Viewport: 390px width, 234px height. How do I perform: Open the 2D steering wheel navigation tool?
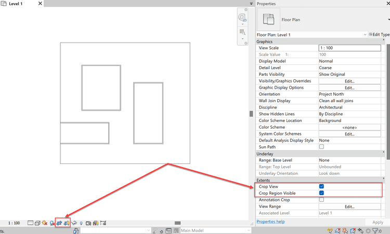point(242,18)
